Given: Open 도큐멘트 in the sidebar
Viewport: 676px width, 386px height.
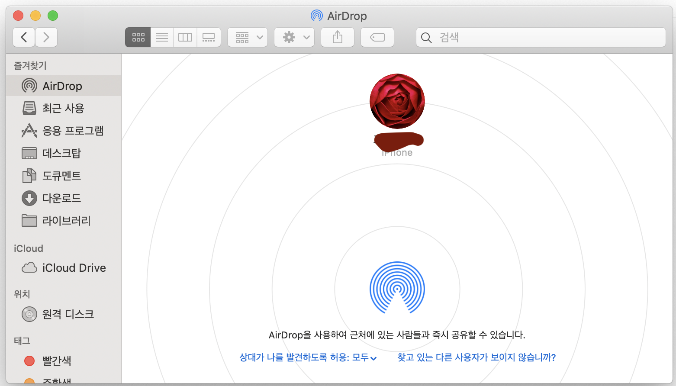Looking at the screenshot, I should pos(64,176).
